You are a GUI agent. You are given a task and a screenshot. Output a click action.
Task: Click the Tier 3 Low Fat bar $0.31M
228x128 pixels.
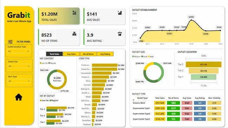coord(56,108)
